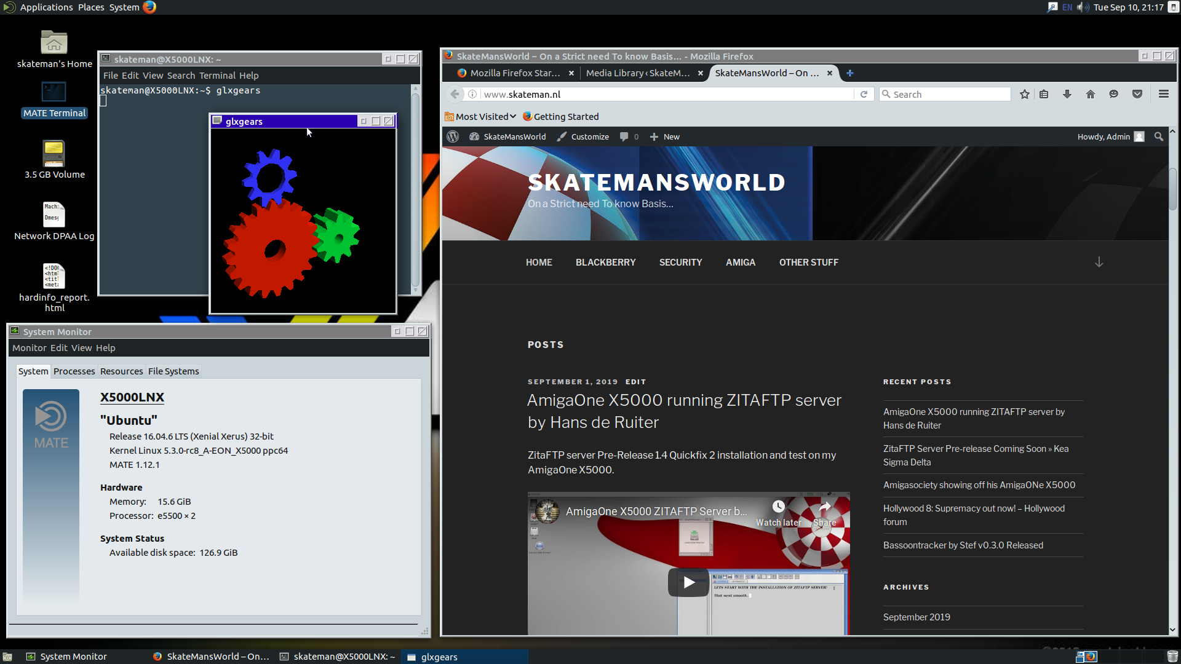Bookmark this page with star icon
This screenshot has height=664, width=1181.
pos(1024,94)
